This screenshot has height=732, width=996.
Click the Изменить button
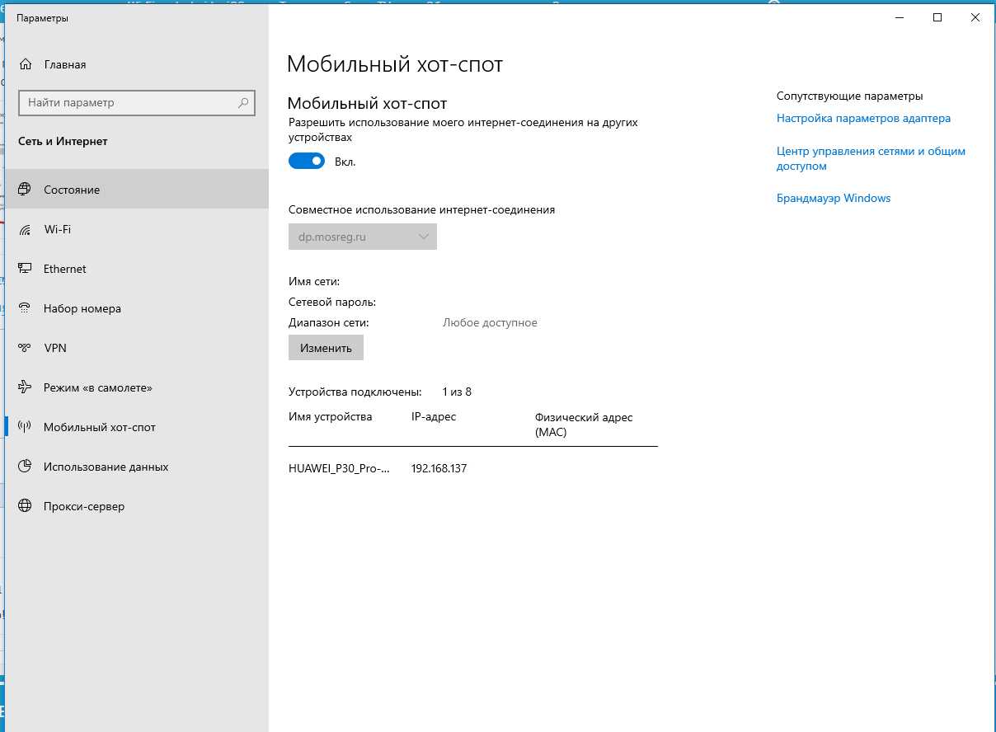pyautogui.click(x=326, y=348)
